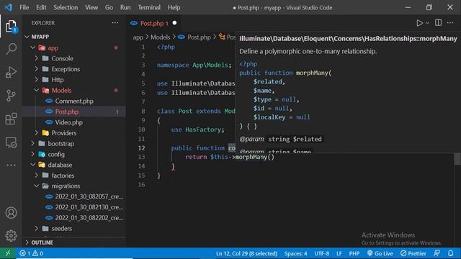
Task: Open notifications bell in status bar
Action: tap(450, 253)
